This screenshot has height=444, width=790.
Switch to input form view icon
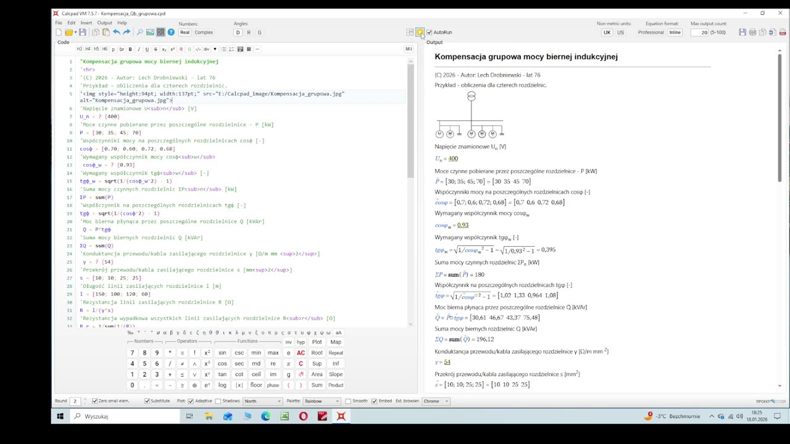[x=410, y=32]
